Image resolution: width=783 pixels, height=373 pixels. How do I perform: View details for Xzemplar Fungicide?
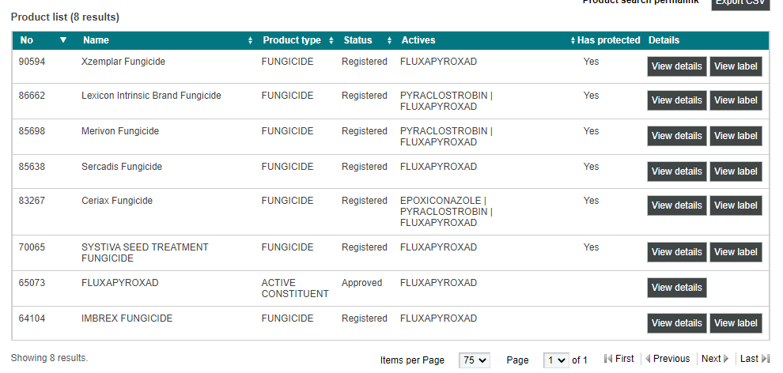click(x=676, y=66)
